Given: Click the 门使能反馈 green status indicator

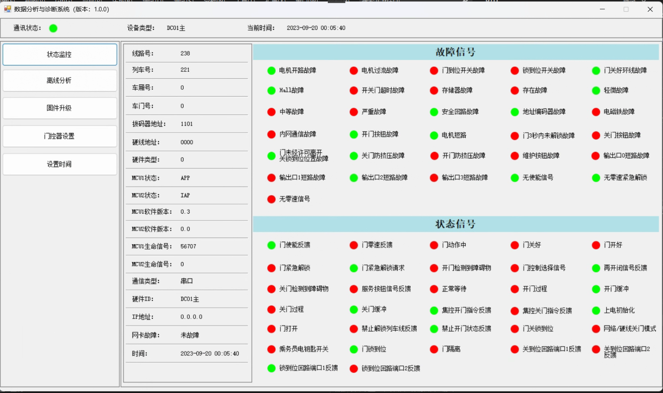Looking at the screenshot, I should [x=271, y=245].
